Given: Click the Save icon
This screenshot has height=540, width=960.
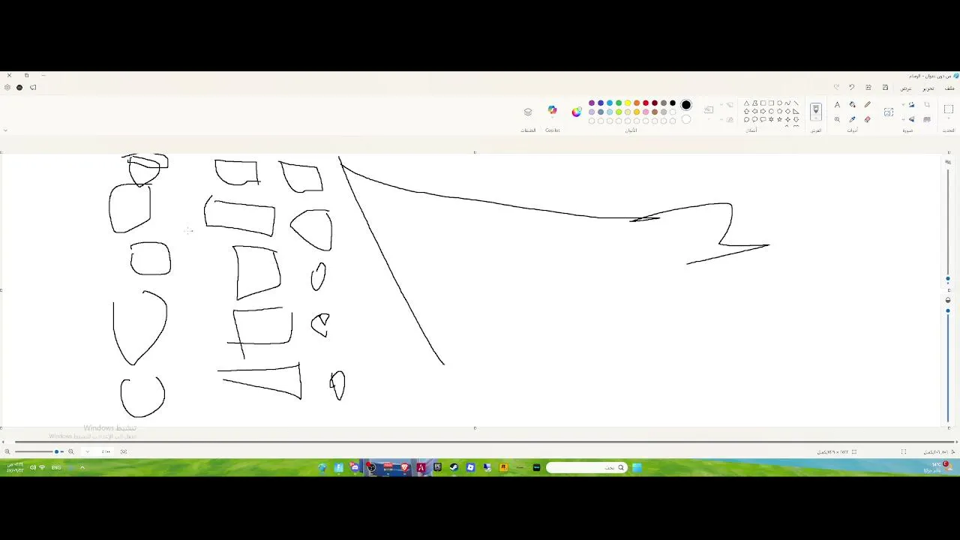Looking at the screenshot, I should 886,88.
